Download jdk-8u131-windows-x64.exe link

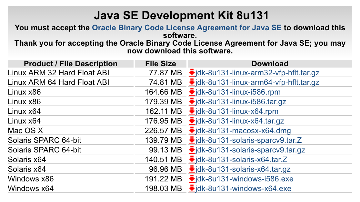243,188
